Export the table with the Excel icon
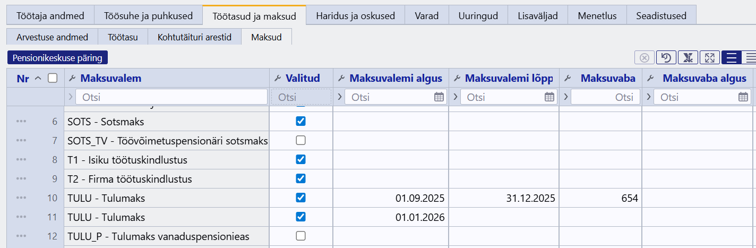 688,57
